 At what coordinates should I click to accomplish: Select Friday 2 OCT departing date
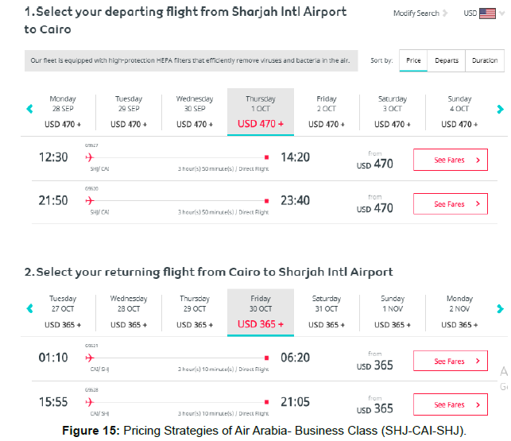point(326,112)
